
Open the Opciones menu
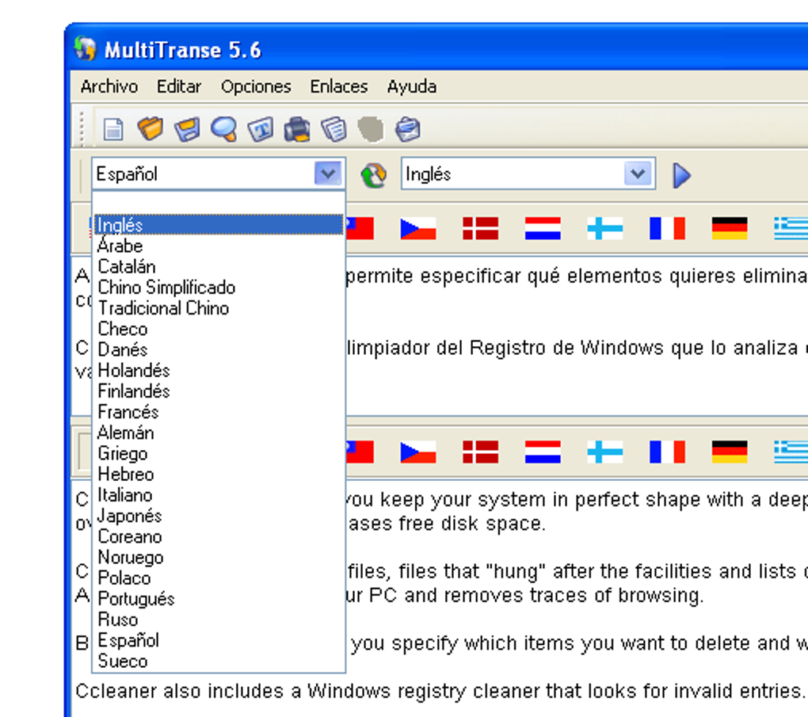click(256, 86)
